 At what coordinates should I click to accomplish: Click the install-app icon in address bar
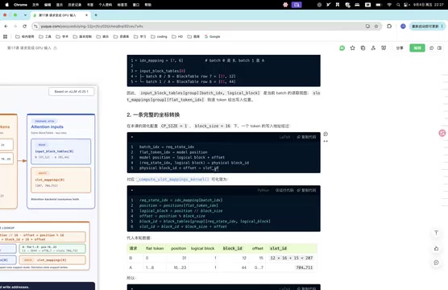tap(367, 27)
